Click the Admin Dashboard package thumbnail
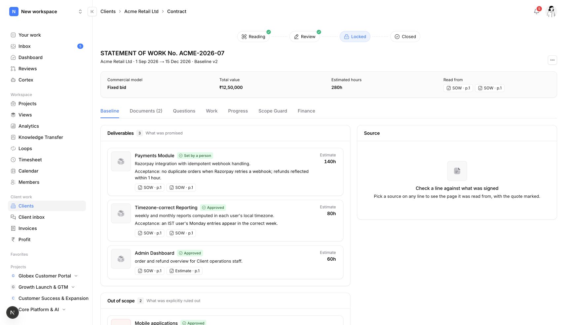This screenshot has height=325, width=565. pyautogui.click(x=121, y=259)
